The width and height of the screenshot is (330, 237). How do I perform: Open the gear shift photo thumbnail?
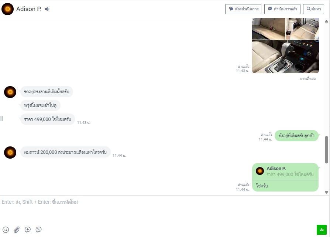tap(285, 57)
